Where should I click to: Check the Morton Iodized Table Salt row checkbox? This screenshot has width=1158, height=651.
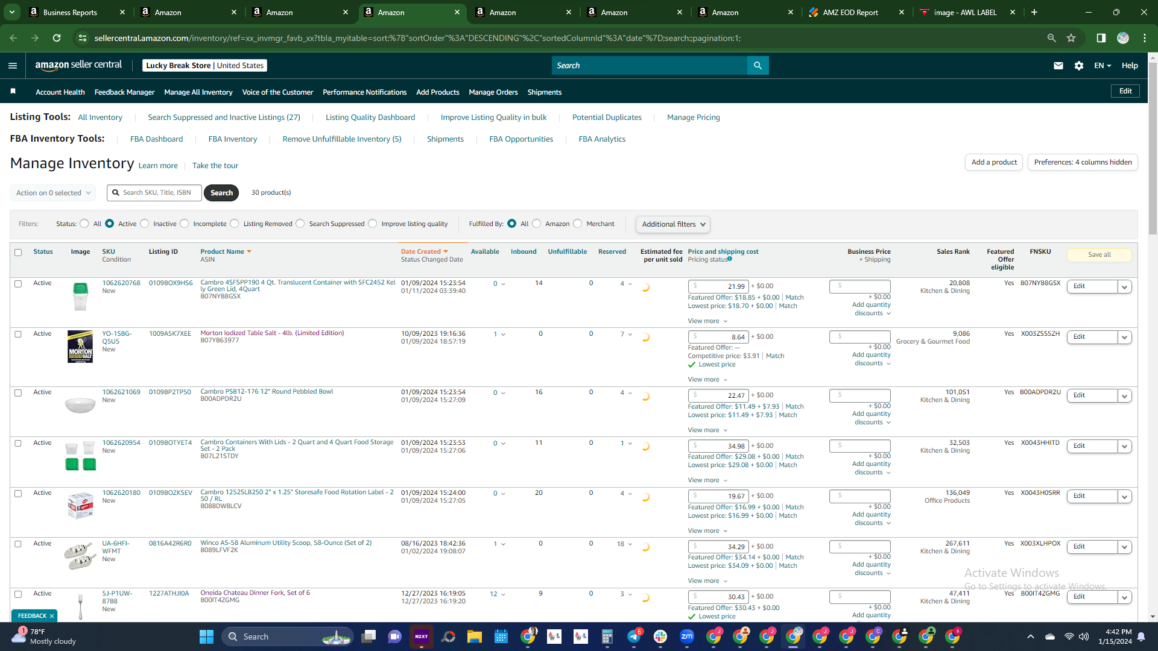(x=18, y=335)
